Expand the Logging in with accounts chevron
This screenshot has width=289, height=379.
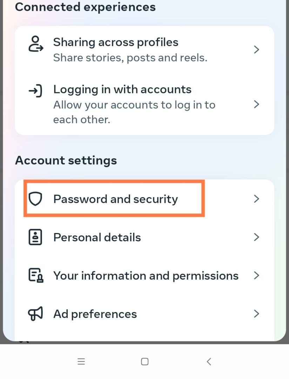tap(256, 104)
